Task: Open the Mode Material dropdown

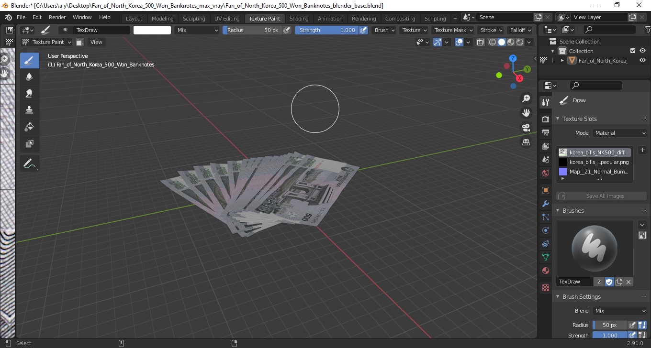Action: [620, 133]
